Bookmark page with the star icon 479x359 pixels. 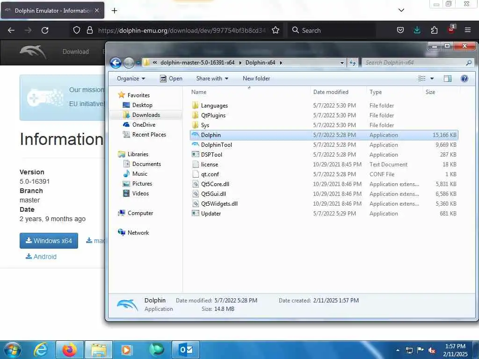276,30
